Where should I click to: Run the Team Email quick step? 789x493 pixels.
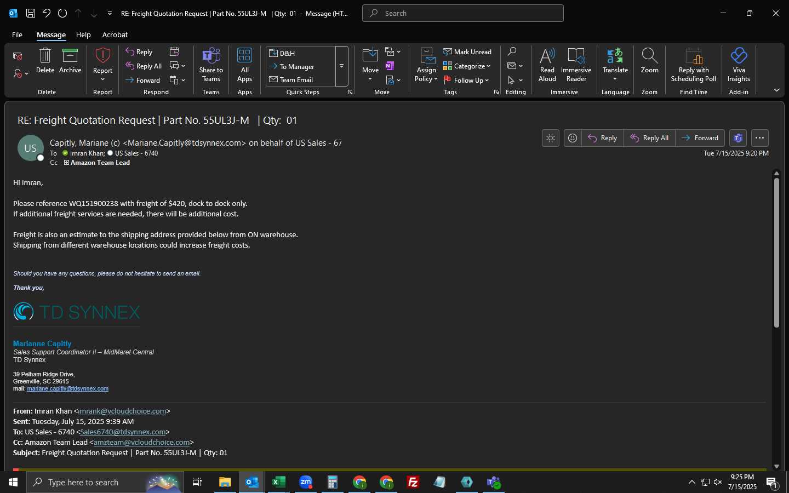point(301,79)
